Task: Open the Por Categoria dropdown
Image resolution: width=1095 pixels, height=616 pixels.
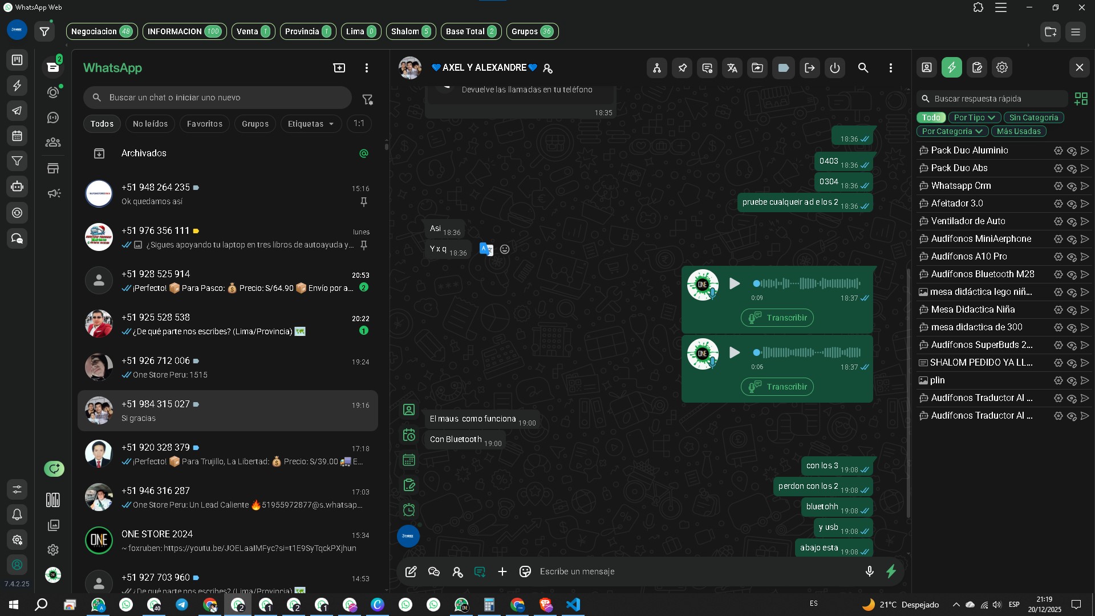Action: [952, 131]
